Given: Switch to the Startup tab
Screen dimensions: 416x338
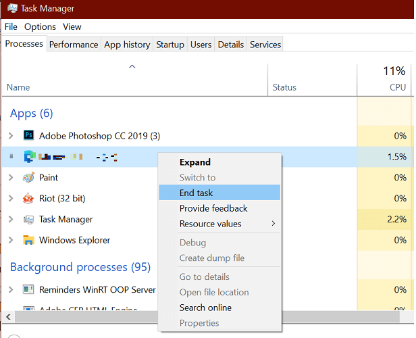Looking at the screenshot, I should coord(170,45).
